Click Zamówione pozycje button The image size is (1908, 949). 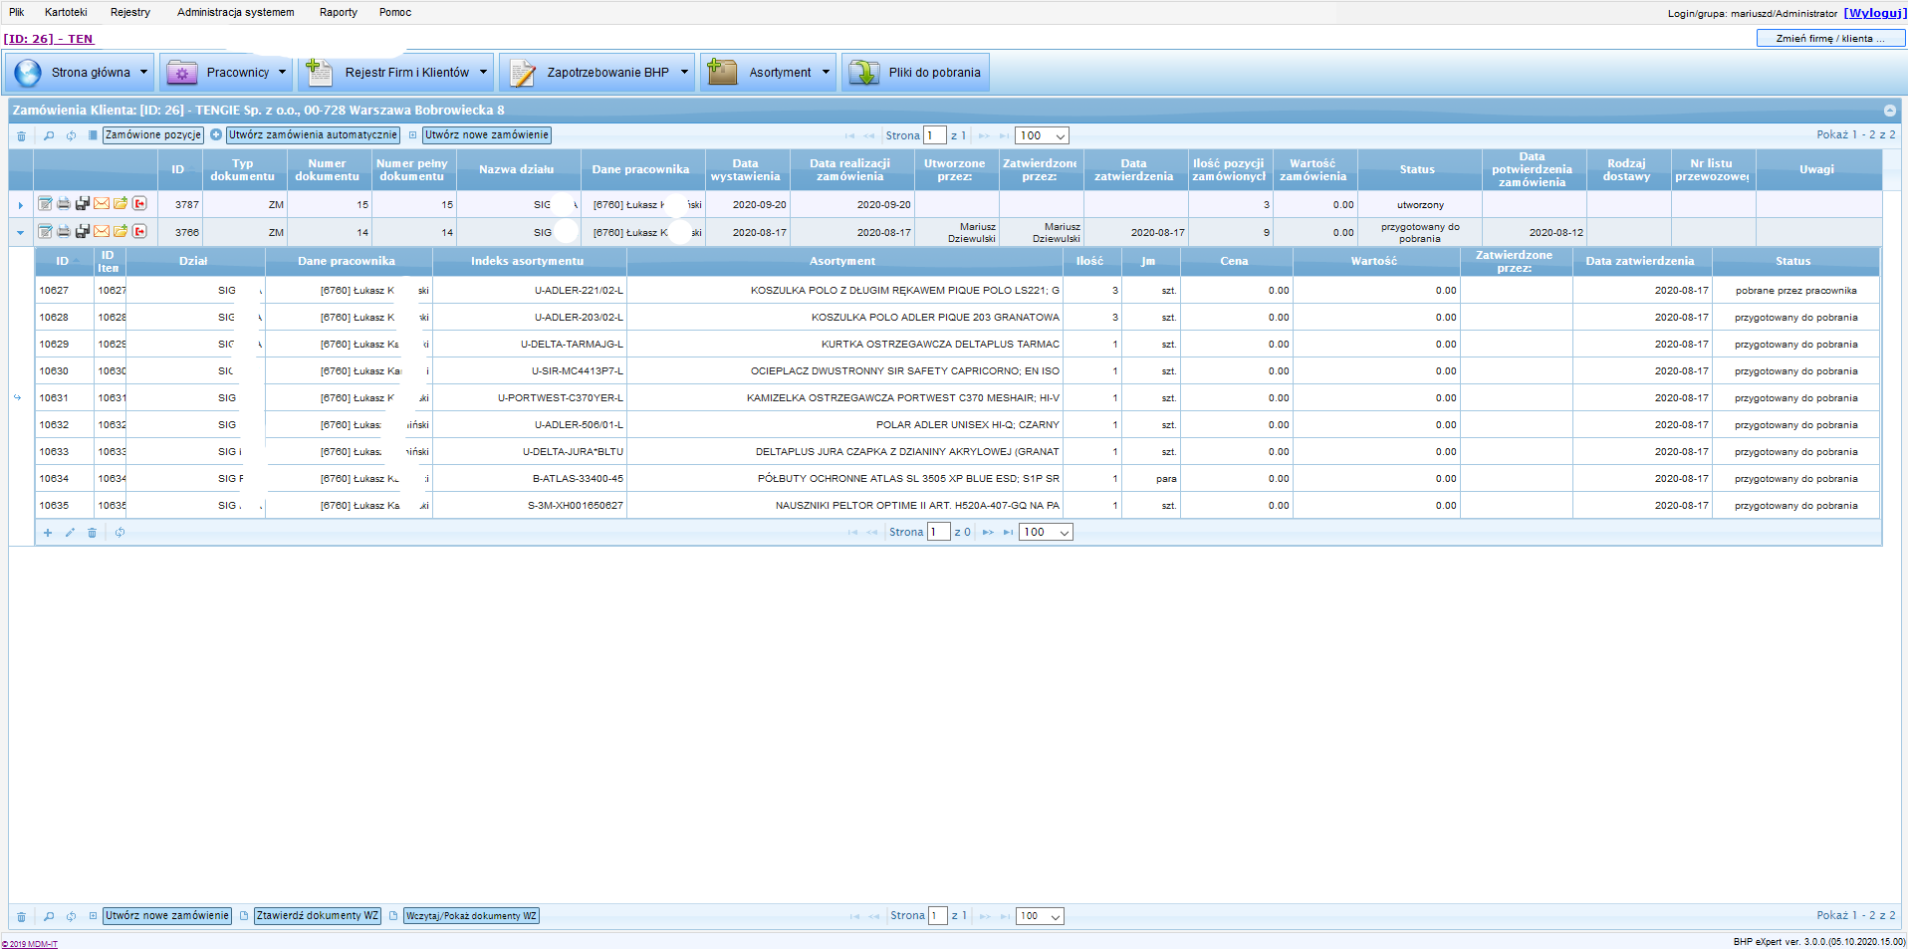(x=153, y=135)
